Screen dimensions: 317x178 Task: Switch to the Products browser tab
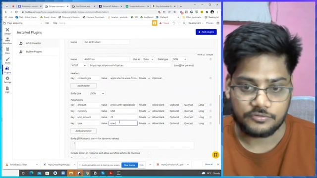point(30,6)
